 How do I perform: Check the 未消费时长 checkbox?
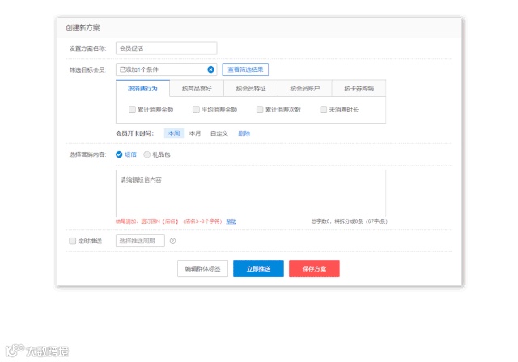[x=324, y=109]
